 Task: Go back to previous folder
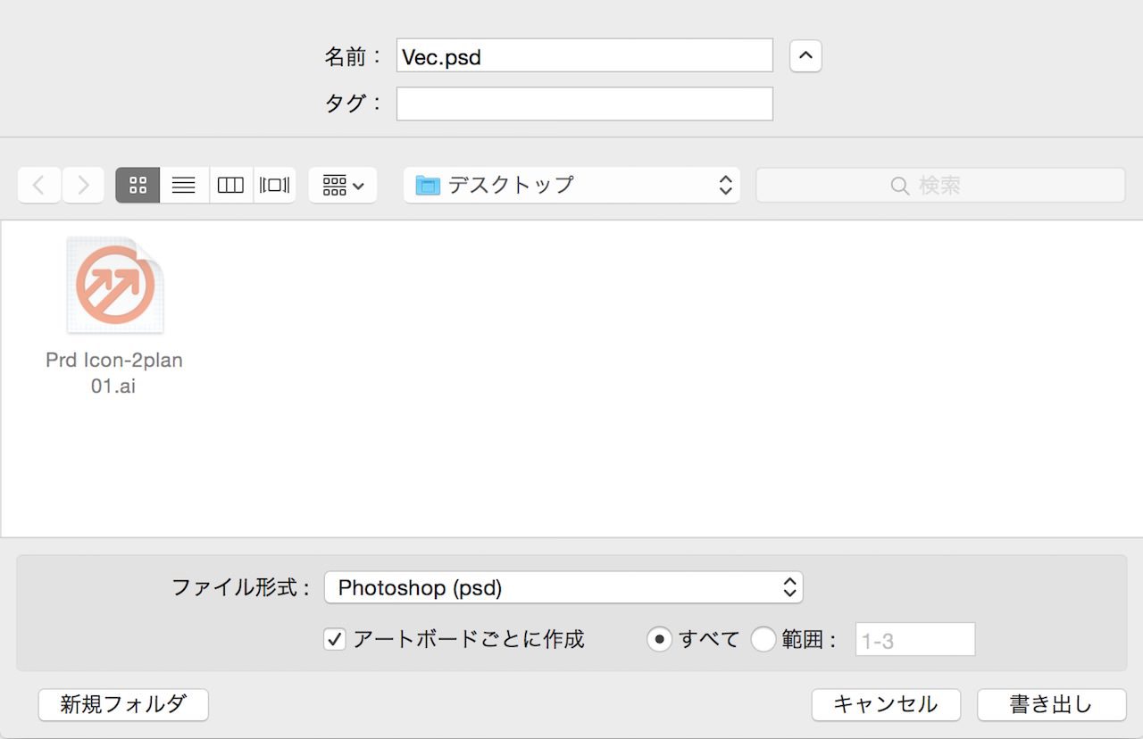coord(39,186)
